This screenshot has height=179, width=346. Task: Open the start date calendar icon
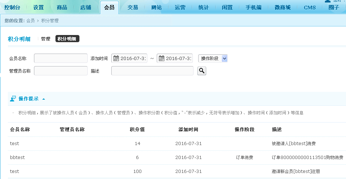pos(116,58)
